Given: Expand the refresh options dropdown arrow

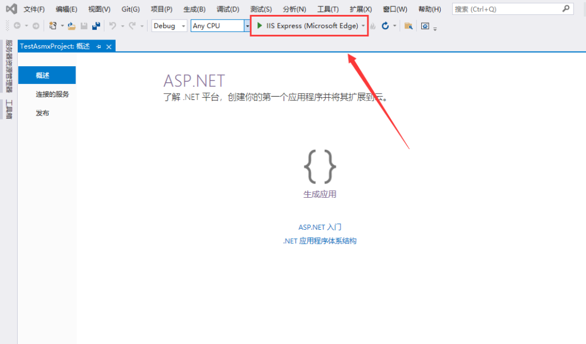Looking at the screenshot, I should [x=395, y=26].
